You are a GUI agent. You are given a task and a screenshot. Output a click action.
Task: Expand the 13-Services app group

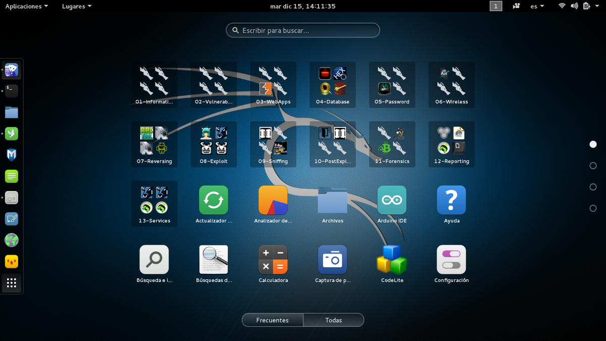pos(154,204)
